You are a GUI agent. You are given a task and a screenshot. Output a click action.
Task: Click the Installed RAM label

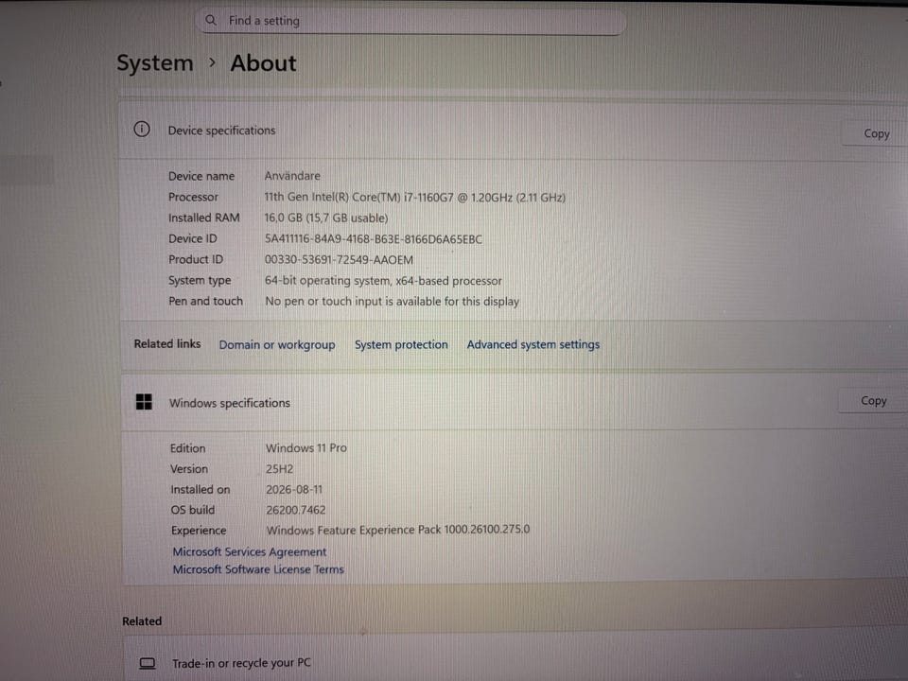click(204, 218)
